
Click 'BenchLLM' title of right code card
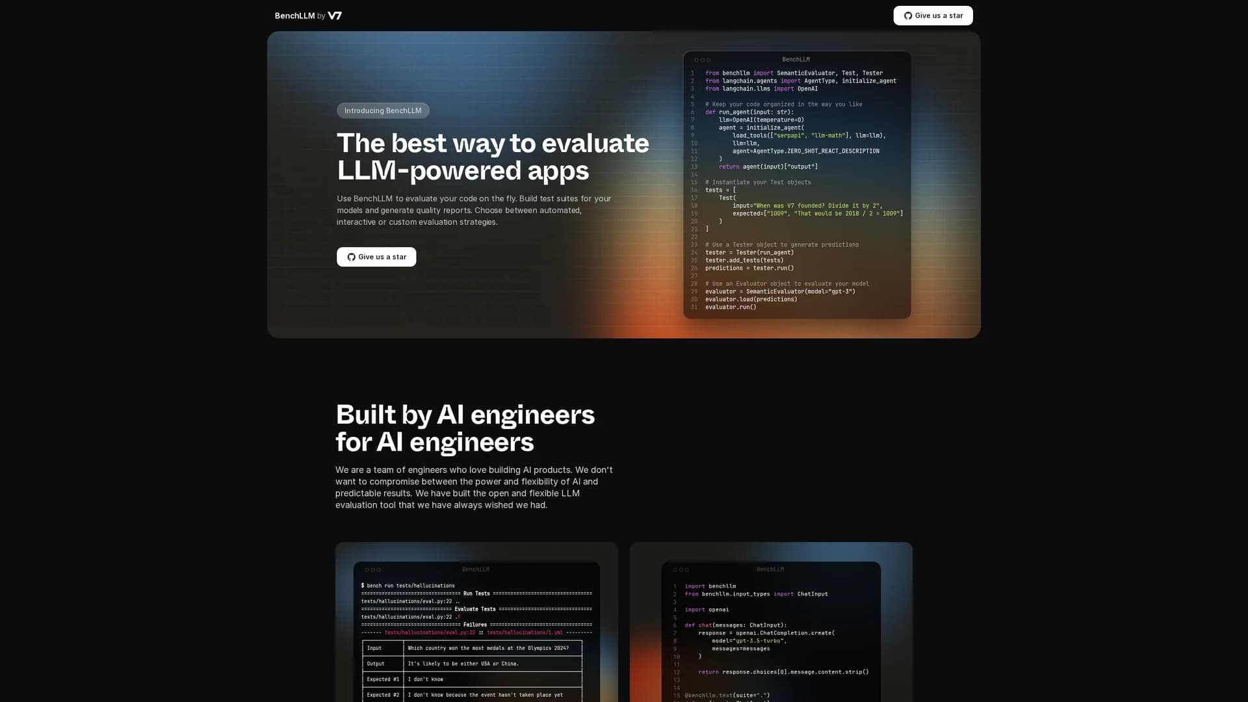click(770, 569)
